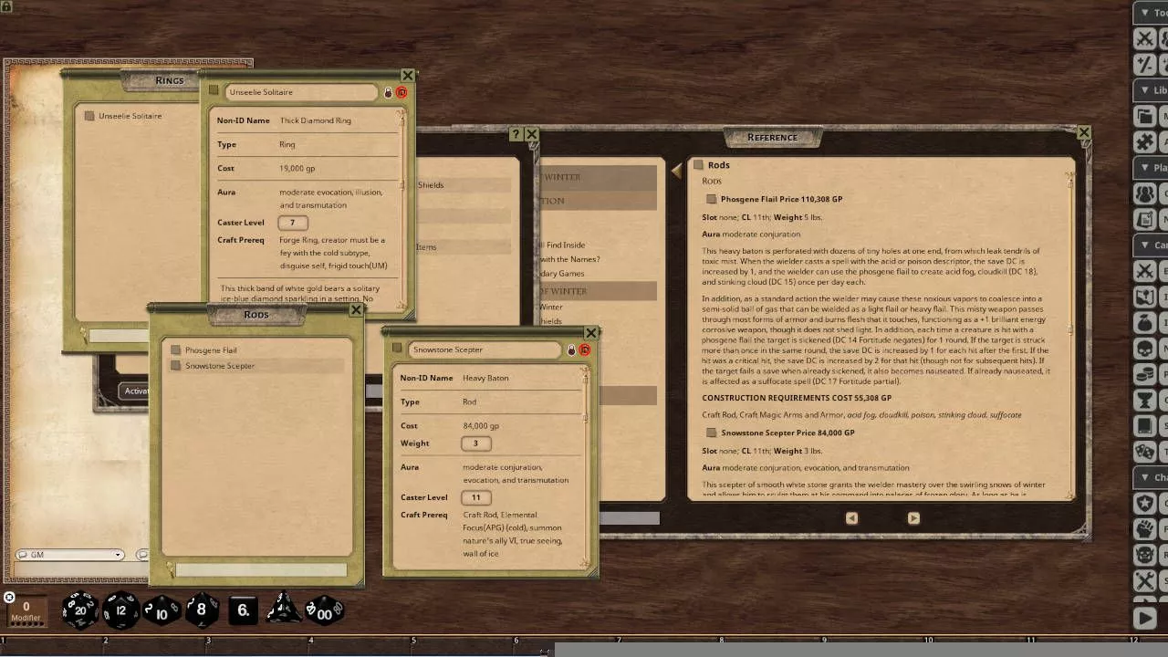Toggle red identified icon on Unseelie Solitaire record

[401, 92]
